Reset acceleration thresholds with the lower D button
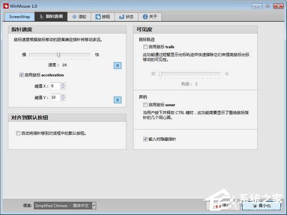 (117, 100)
